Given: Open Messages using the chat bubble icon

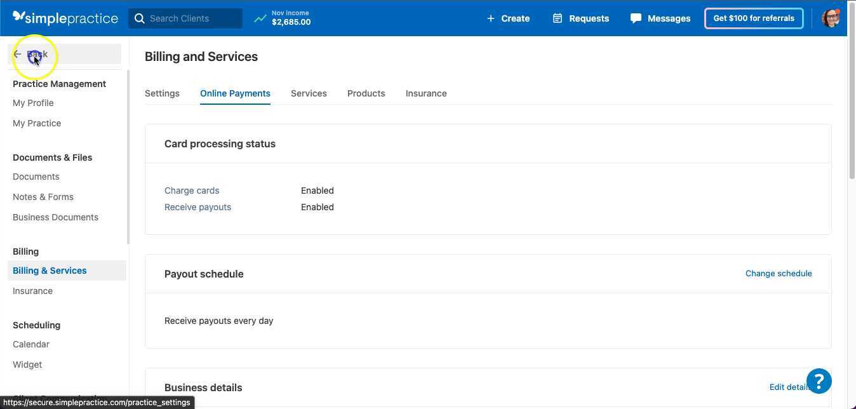Looking at the screenshot, I should 636,18.
